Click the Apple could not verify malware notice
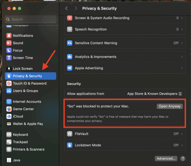This screenshot has height=166, width=191. (118, 119)
